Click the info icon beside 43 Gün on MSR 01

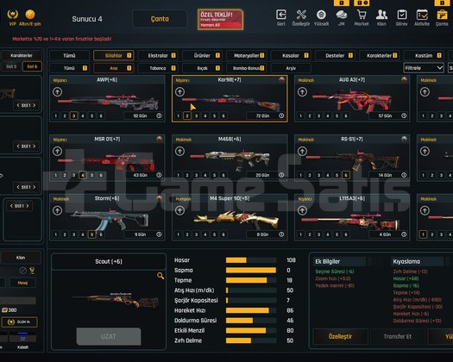click(x=159, y=175)
